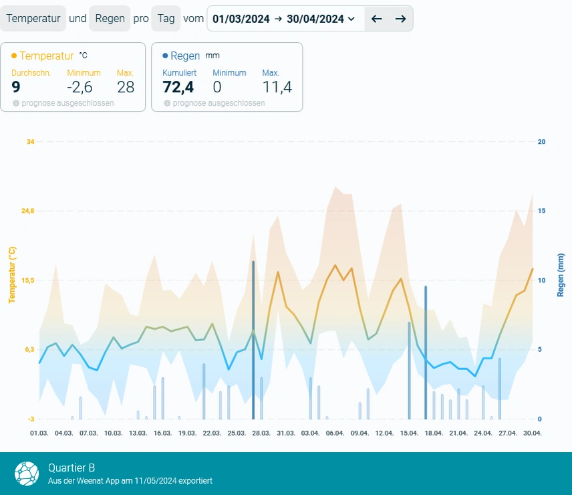This screenshot has width=572, height=495.
Task: Click the rain bar at 15.04.
Action: coord(410,371)
